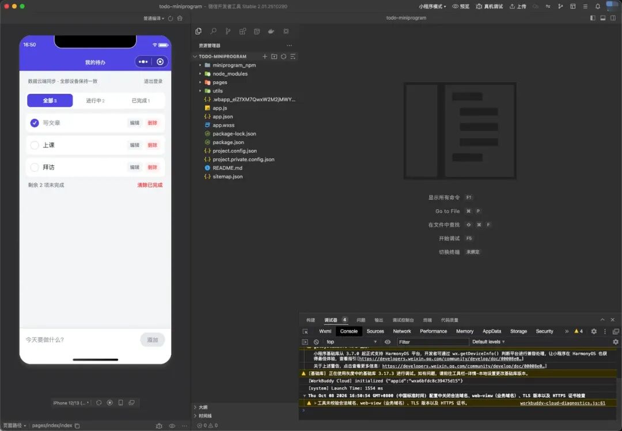Viewport: 622px width, 431px height.
Task: Collapse all folders in the explorer
Action: tap(293, 56)
